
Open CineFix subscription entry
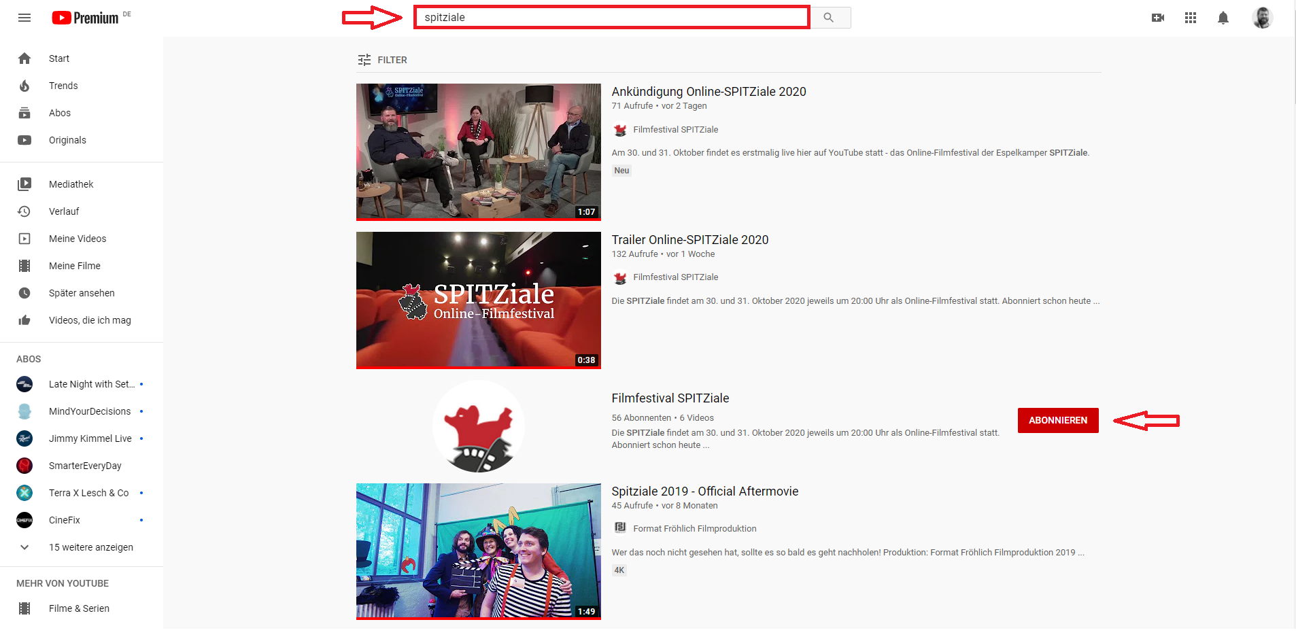tap(82, 520)
